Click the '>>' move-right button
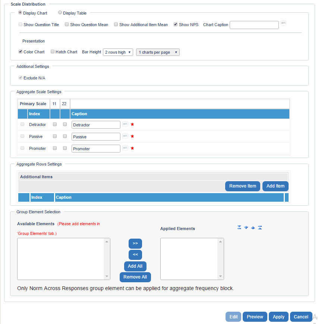 tap(135, 243)
